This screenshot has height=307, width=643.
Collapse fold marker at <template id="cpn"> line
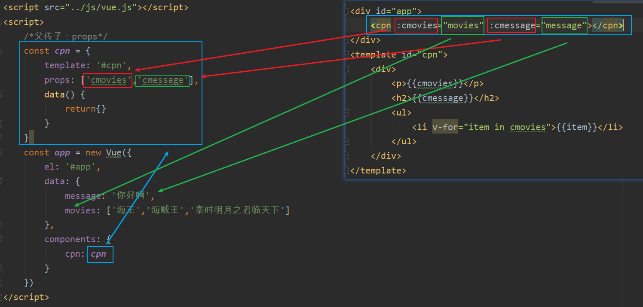point(346,55)
